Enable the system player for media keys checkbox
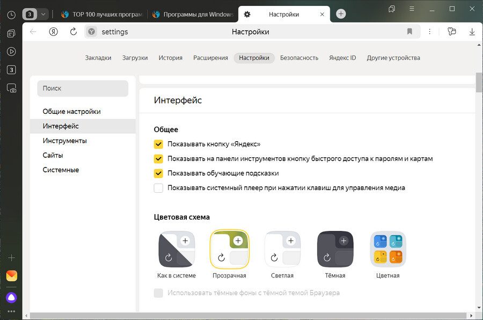The width and height of the screenshot is (483, 320). tap(158, 188)
